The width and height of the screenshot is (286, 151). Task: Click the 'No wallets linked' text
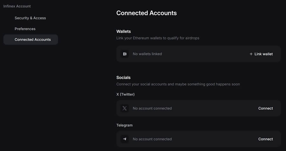[x=147, y=54]
